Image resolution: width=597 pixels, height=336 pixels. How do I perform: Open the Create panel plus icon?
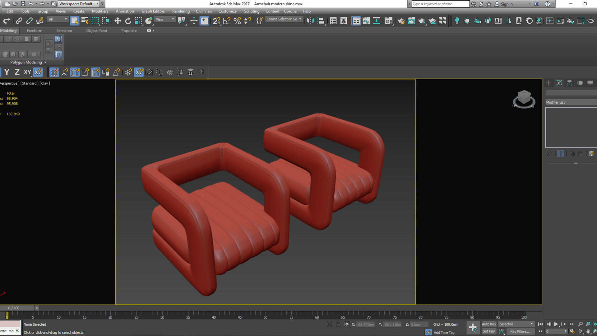tap(549, 83)
